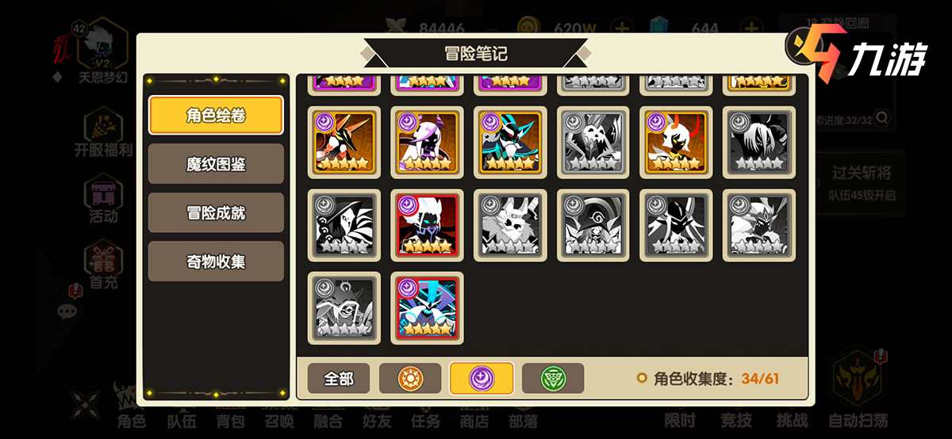The width and height of the screenshot is (952, 439).
Task: Open the 冒险成就 tab
Action: [x=216, y=212]
